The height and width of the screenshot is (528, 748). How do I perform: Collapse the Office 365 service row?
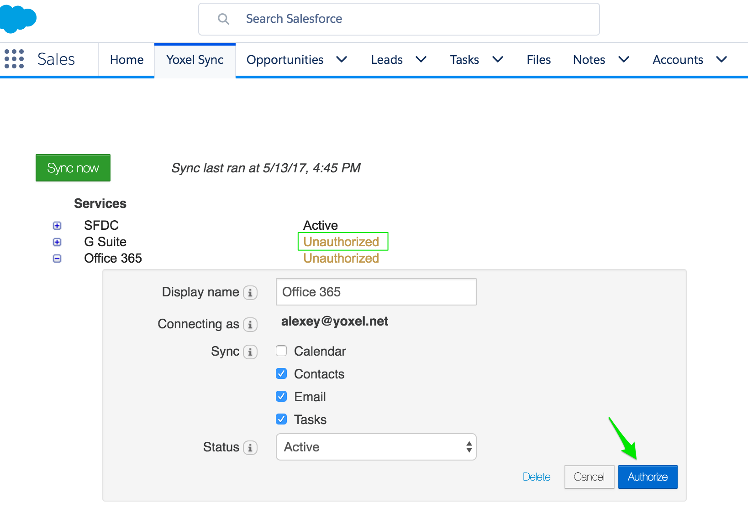pyautogui.click(x=57, y=259)
